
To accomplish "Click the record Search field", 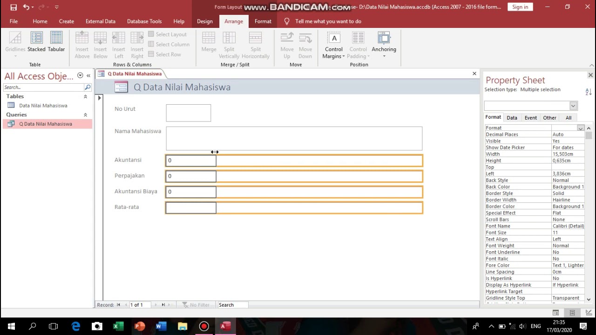I will (233, 305).
